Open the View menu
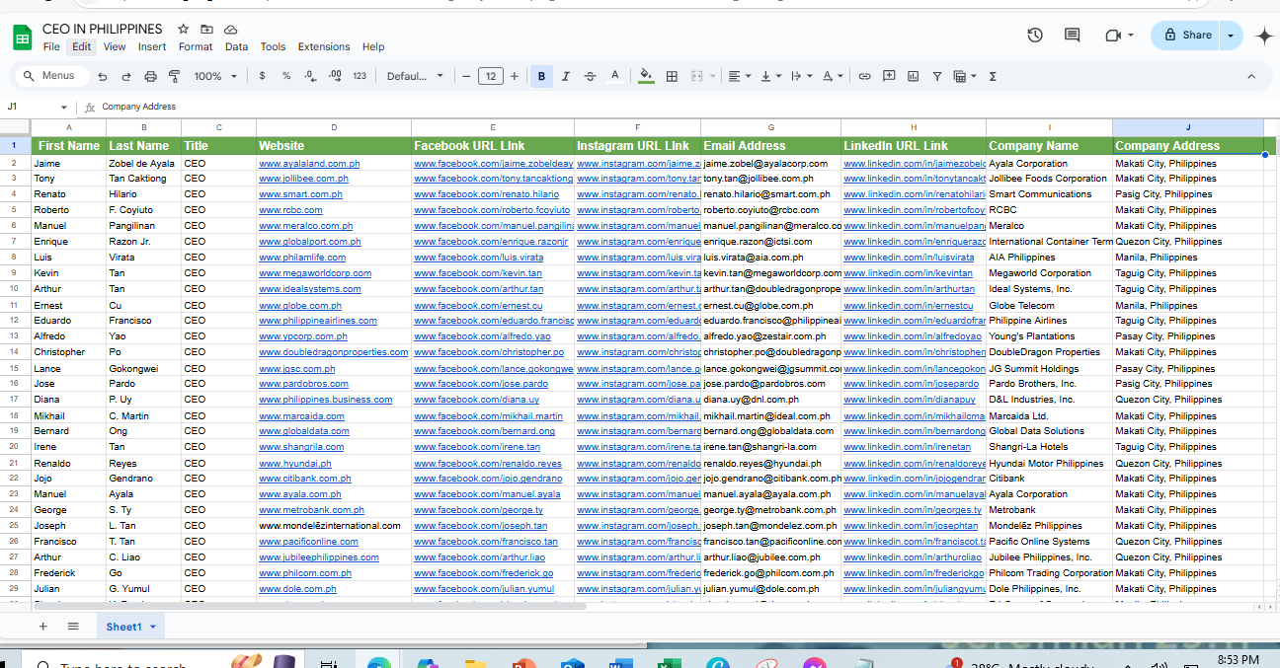 coord(115,46)
